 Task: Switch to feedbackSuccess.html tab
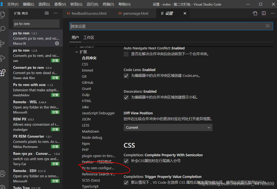click(89, 13)
